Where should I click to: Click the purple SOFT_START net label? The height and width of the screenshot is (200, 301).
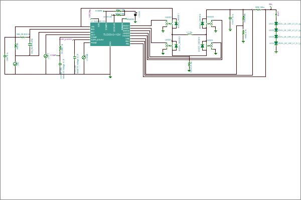point(65,39)
